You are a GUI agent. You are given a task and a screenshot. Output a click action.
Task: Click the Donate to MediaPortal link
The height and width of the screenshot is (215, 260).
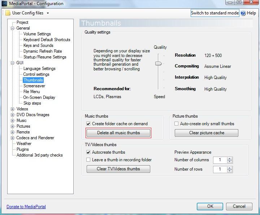(26, 207)
